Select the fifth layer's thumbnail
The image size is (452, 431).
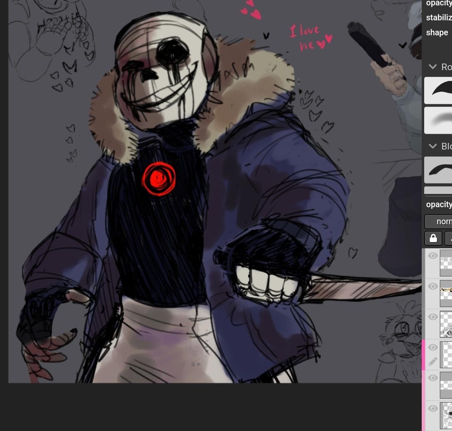click(446, 385)
